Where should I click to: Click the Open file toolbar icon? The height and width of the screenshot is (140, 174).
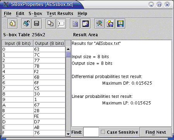click(x=26, y=24)
